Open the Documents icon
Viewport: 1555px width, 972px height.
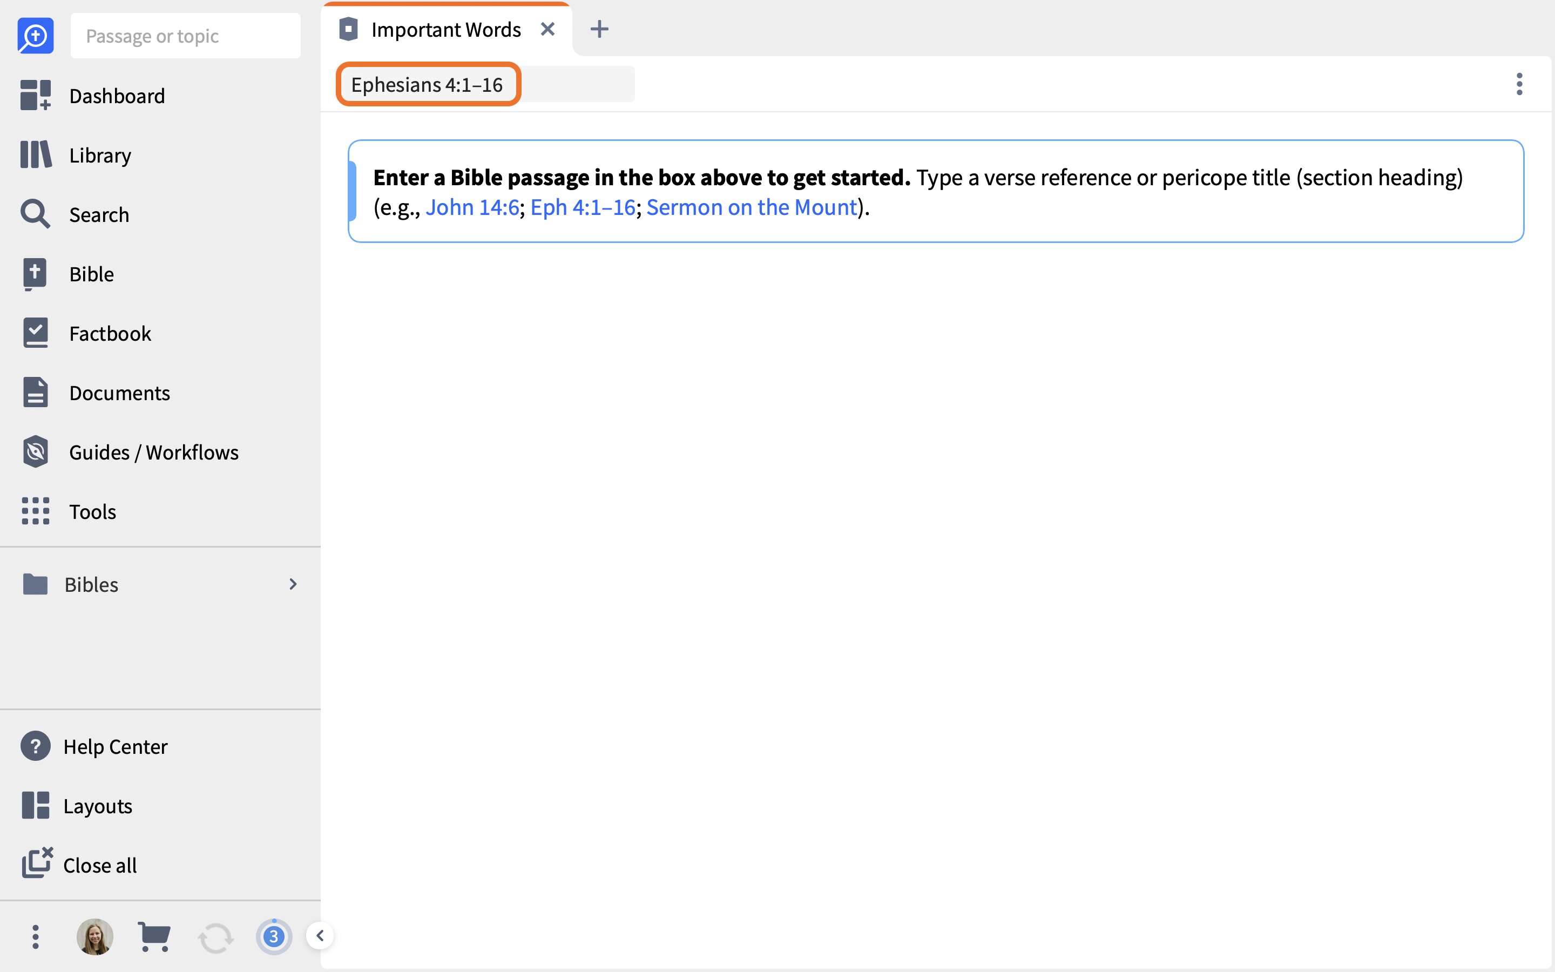point(35,392)
